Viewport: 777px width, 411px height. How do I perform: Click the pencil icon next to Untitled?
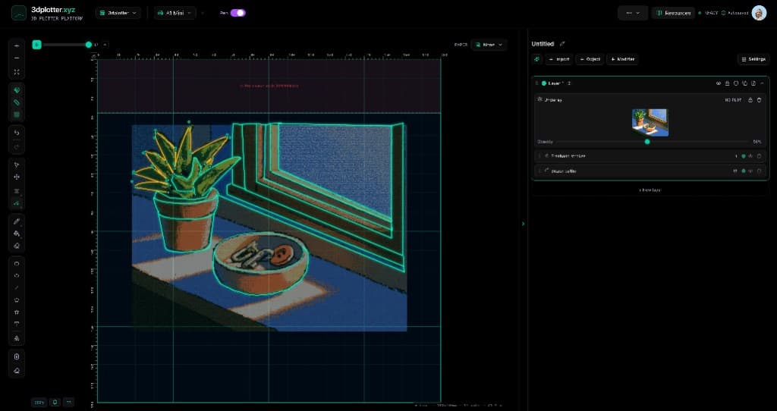click(x=562, y=43)
